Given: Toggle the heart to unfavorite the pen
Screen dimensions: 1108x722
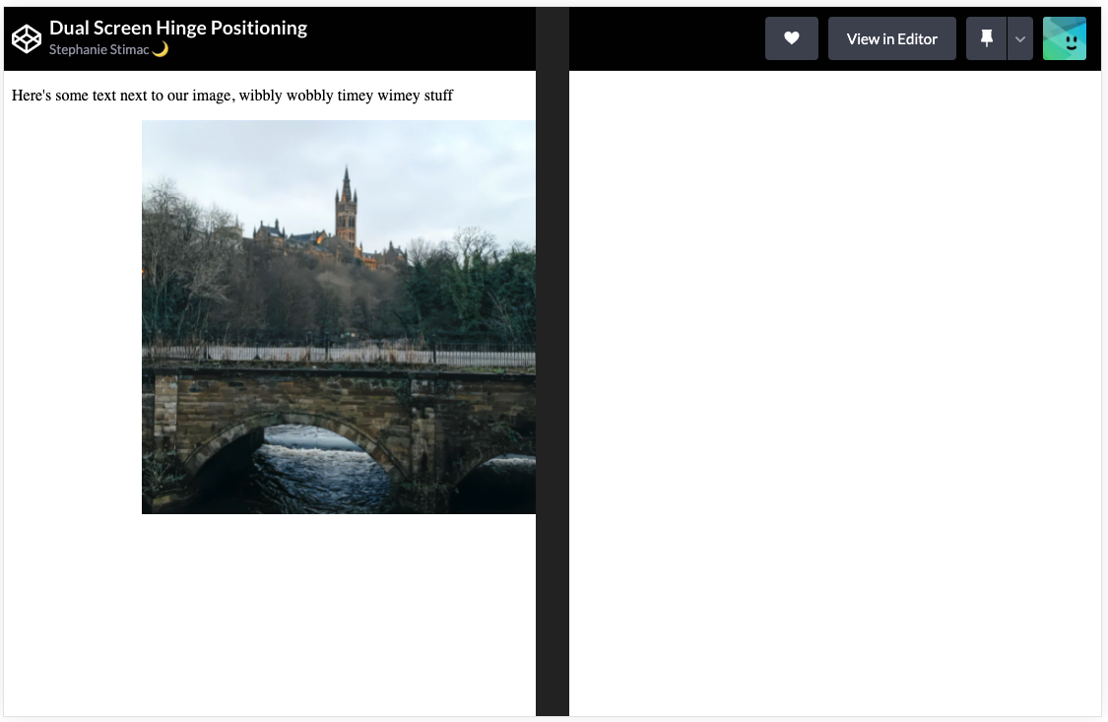Looking at the screenshot, I should (791, 37).
